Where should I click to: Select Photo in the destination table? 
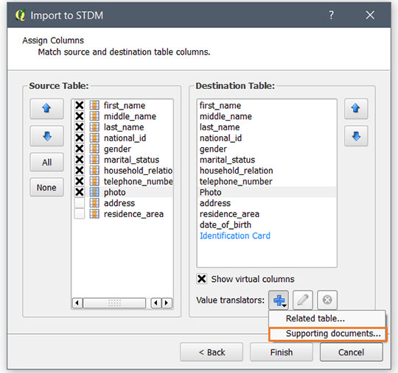tap(267, 192)
